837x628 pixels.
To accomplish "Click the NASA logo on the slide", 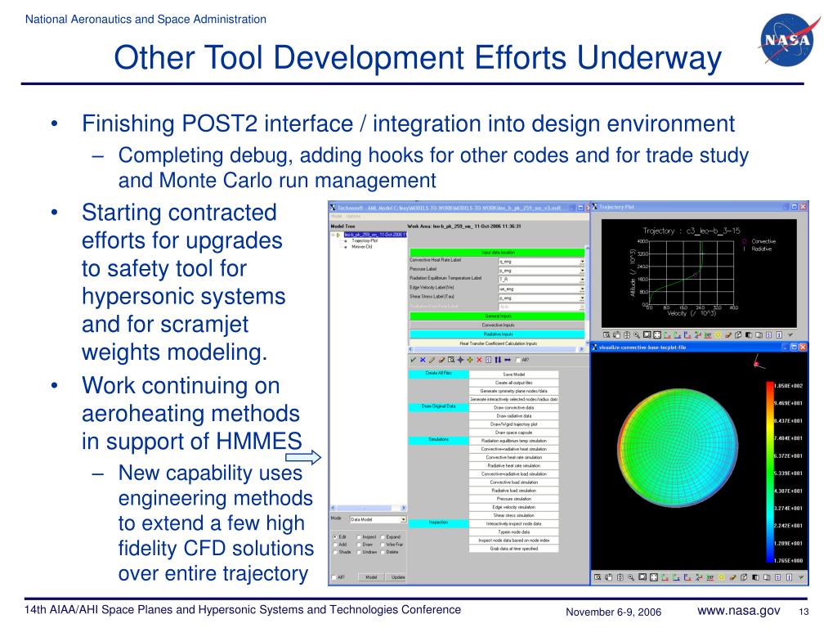I will 789,40.
